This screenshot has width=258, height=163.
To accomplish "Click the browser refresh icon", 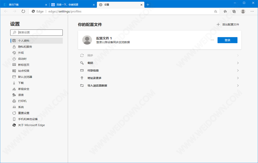I will [23, 11].
